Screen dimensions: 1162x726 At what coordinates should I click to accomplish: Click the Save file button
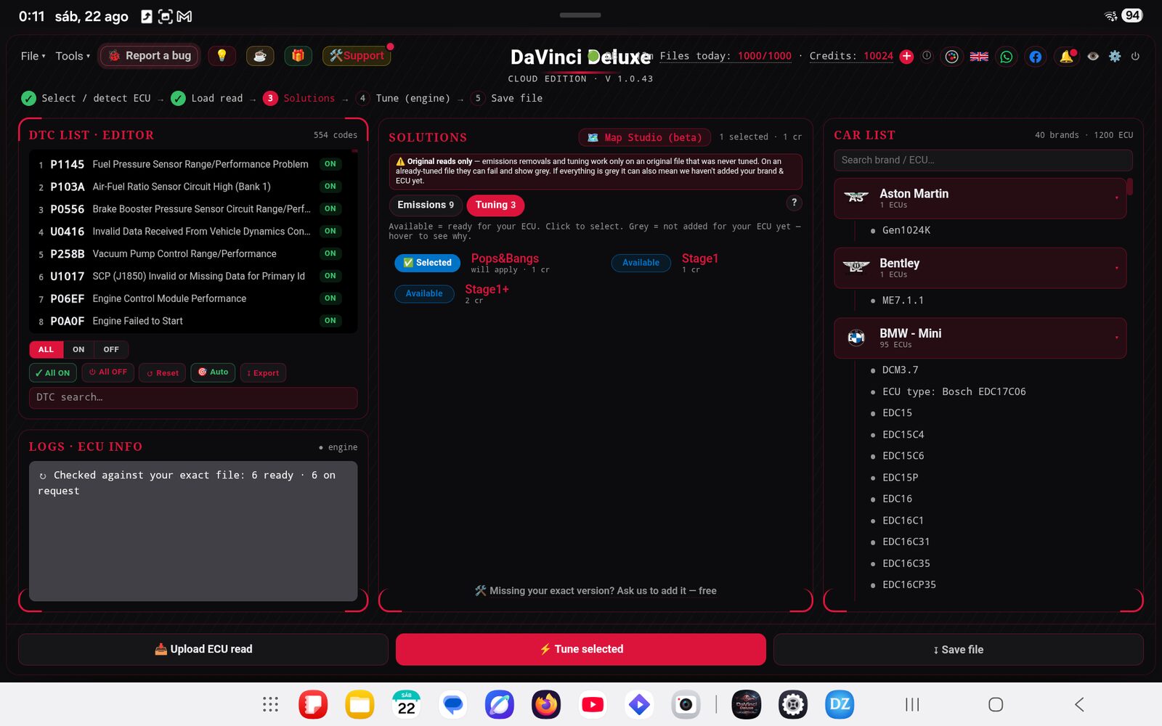(x=959, y=649)
